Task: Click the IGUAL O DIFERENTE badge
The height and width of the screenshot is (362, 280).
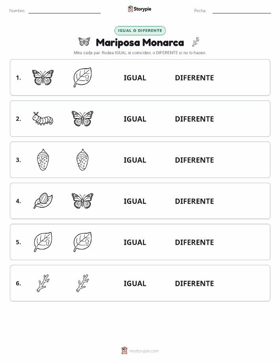Action: (x=140, y=30)
